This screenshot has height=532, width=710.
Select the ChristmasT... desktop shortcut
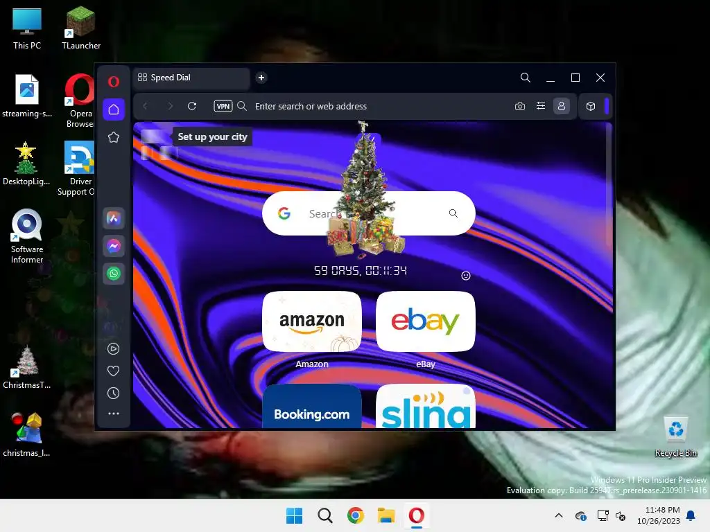pos(27,368)
